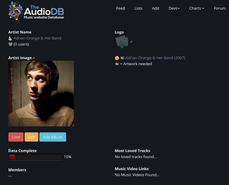Click the pencil edit icon next to Logo
The width and height of the screenshot is (229, 185).
click(132, 42)
